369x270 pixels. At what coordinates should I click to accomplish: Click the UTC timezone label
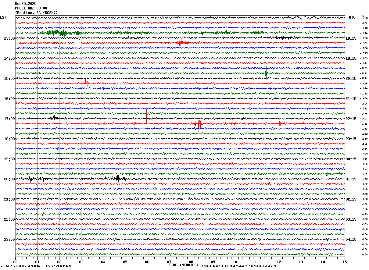click(352, 17)
